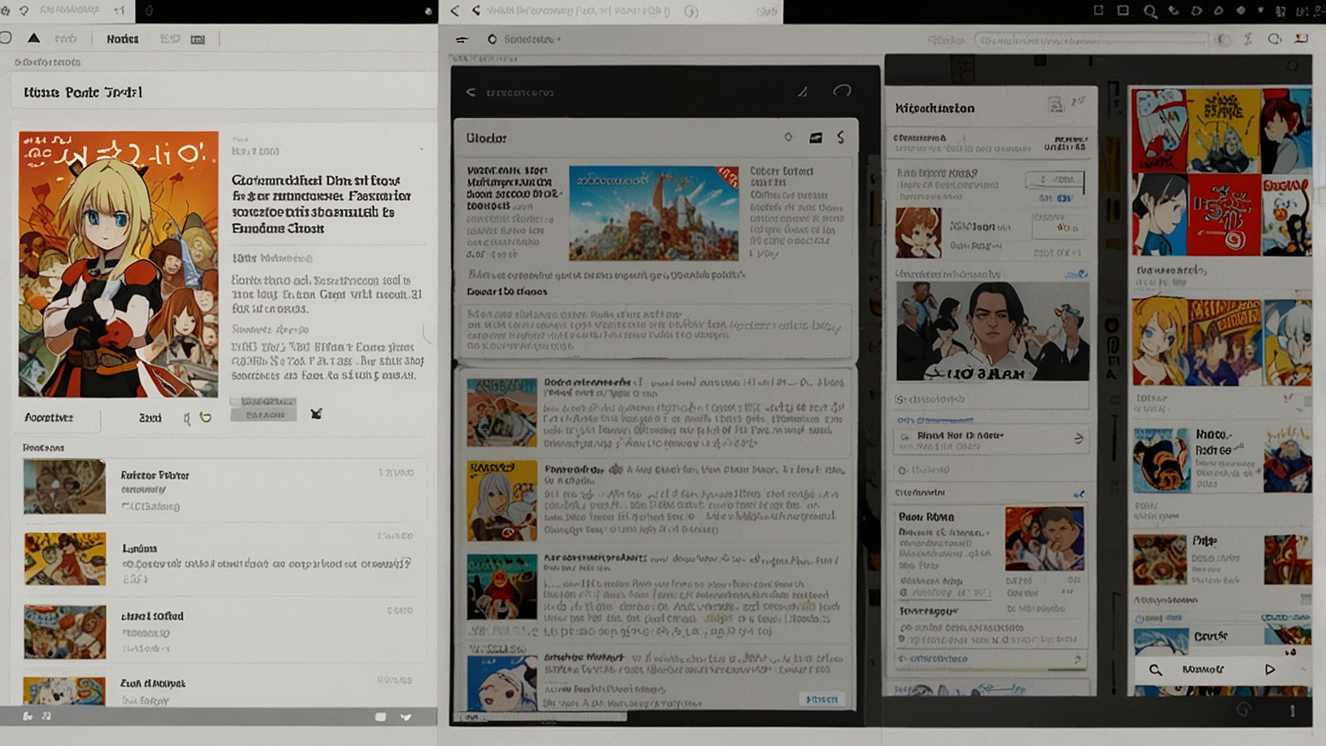The height and width of the screenshot is (746, 1326).
Task: Click the ring icon next to middle toolbar label
Action: click(x=492, y=39)
